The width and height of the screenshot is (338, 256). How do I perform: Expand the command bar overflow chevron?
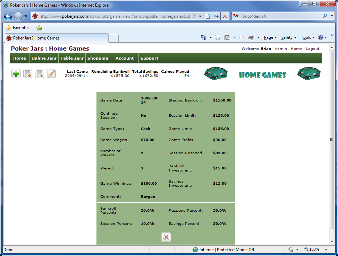point(332,35)
